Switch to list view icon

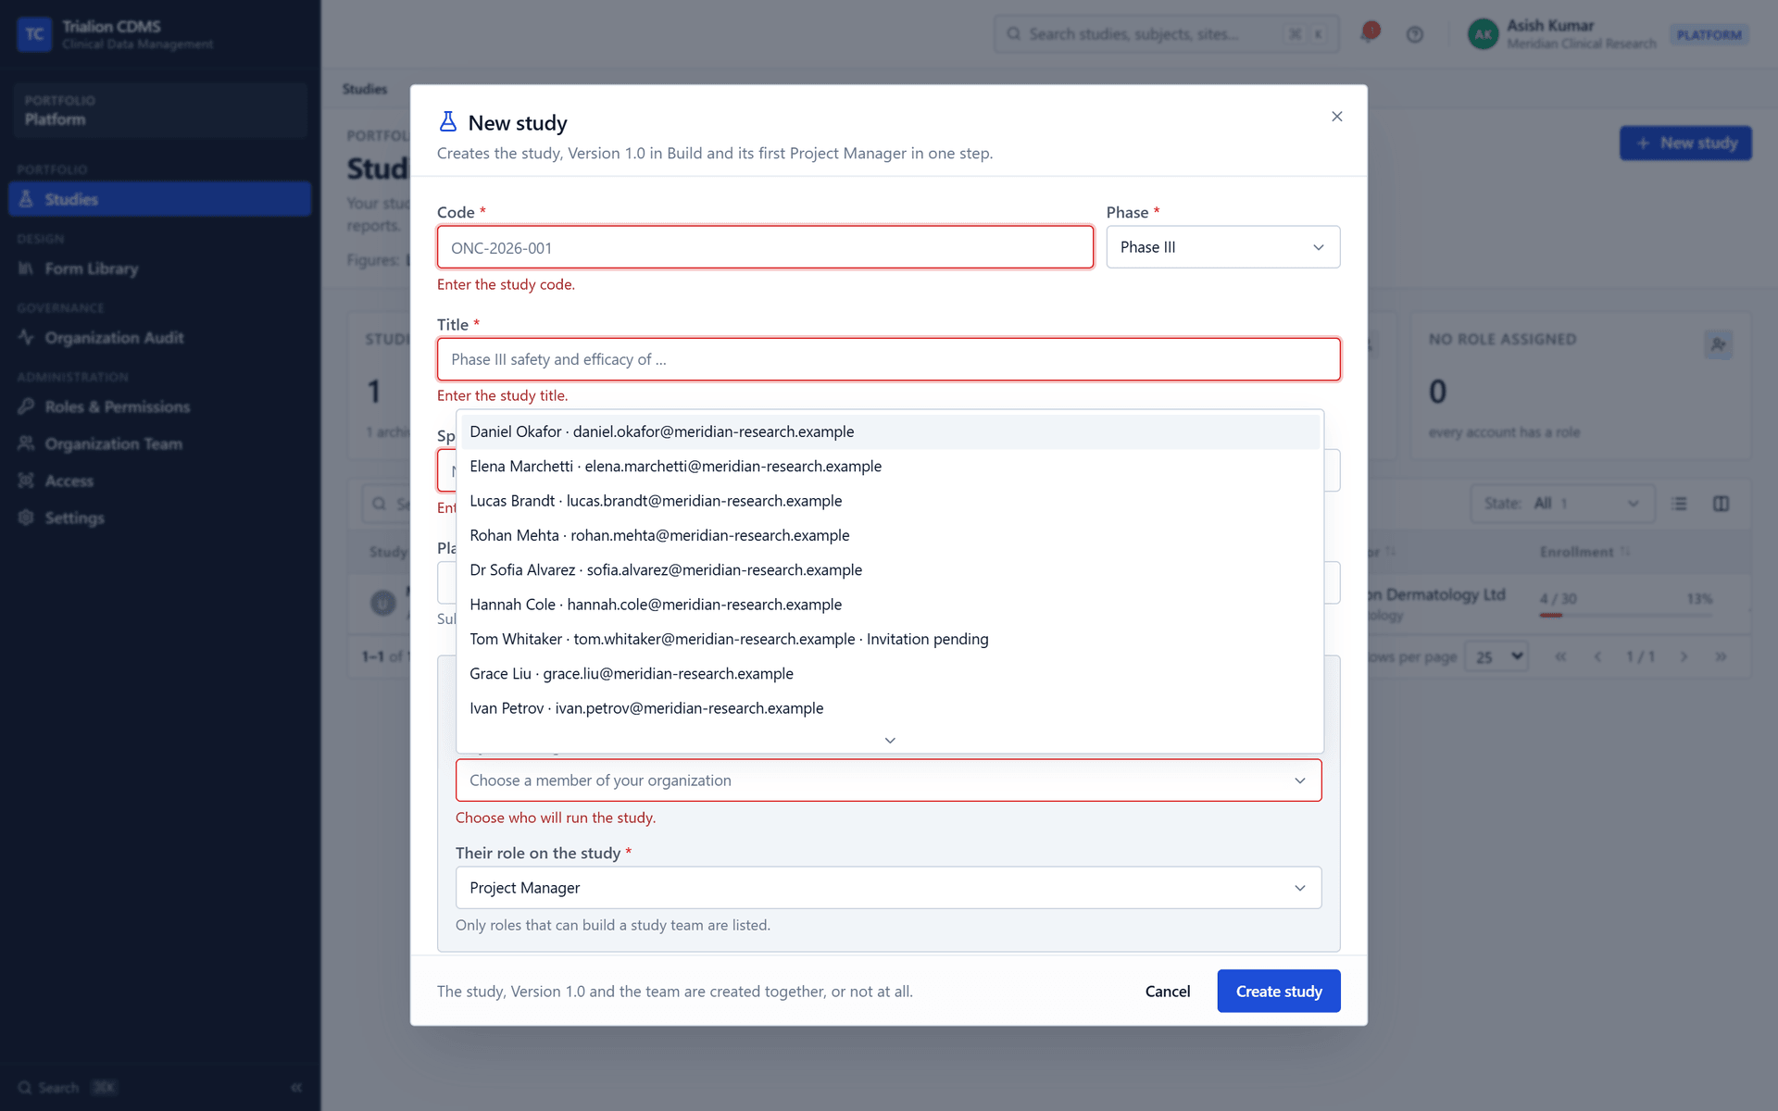click(x=1679, y=504)
